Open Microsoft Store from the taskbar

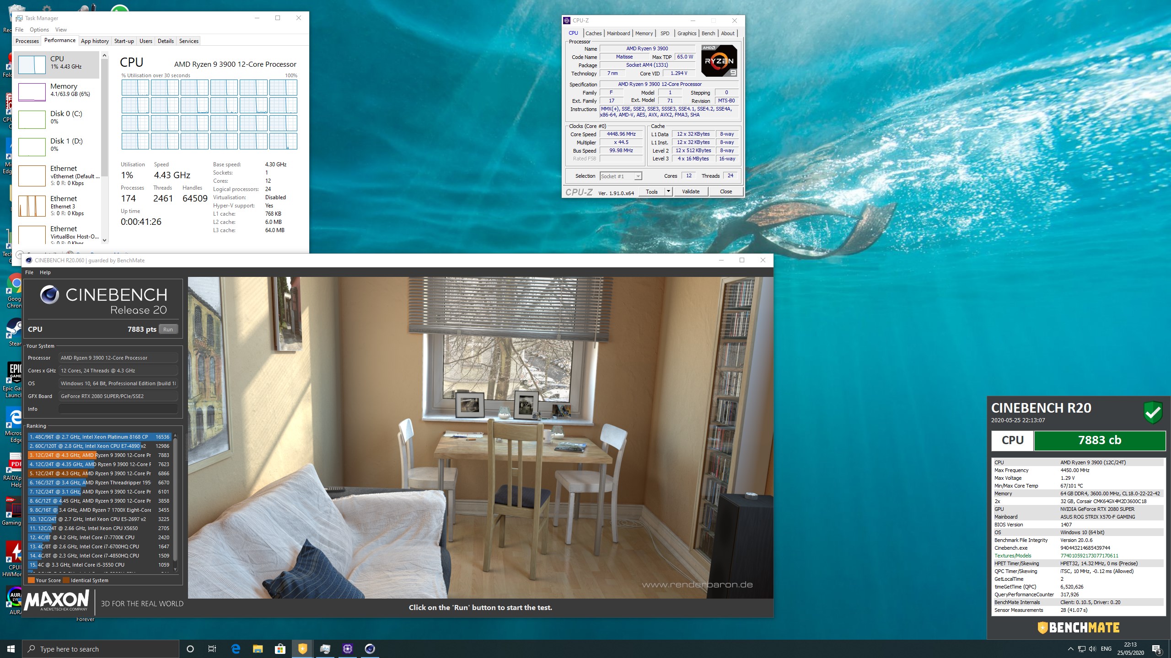(280, 649)
